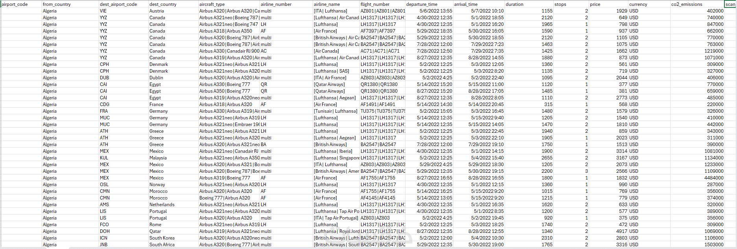The height and width of the screenshot is (249, 737).
Task: Select the CDG airport code cell
Action: point(123,104)
